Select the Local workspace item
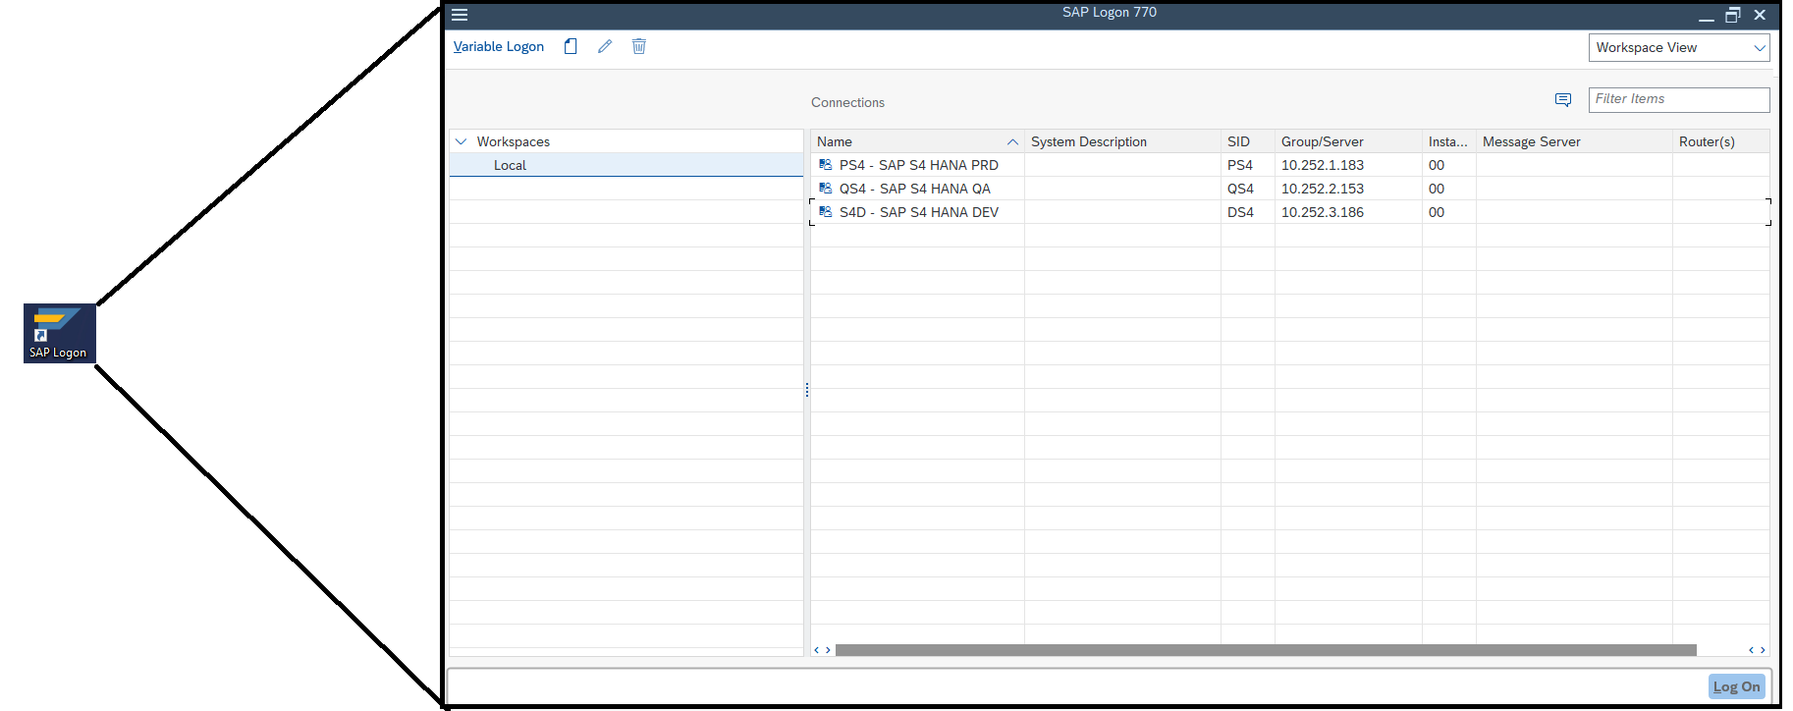The height and width of the screenshot is (711, 1793). (510, 165)
